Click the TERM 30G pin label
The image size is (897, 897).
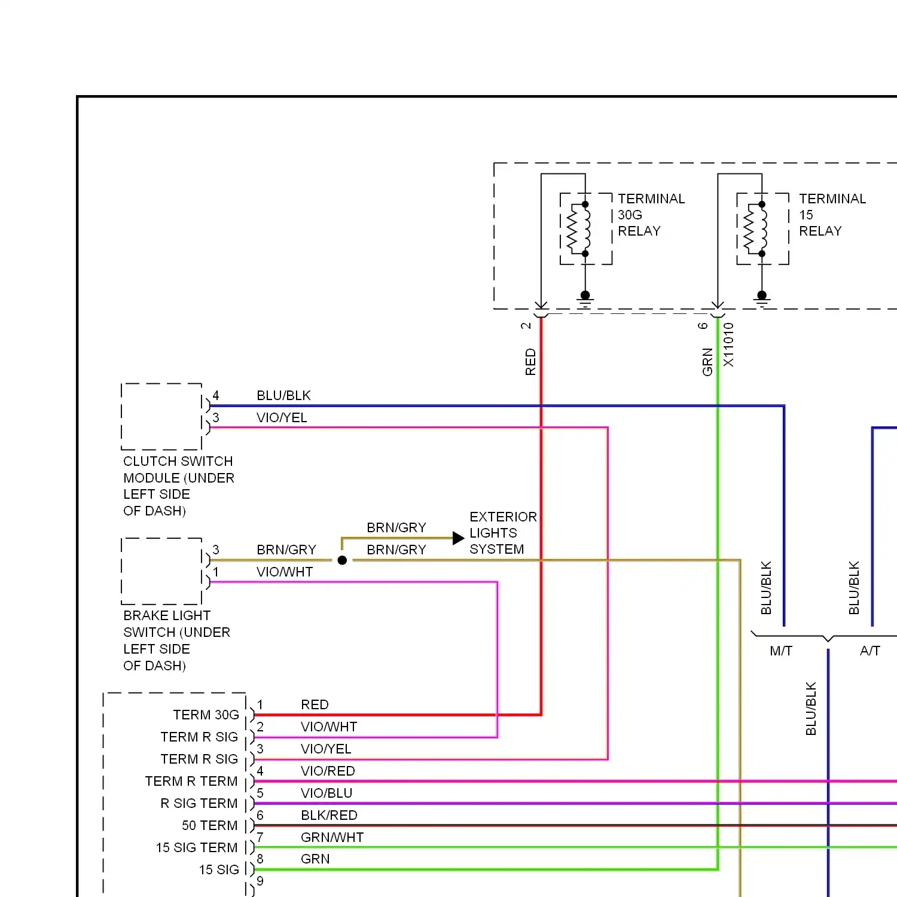point(206,715)
